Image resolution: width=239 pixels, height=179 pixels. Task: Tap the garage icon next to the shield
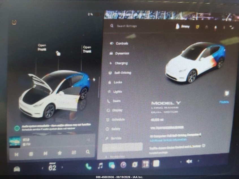tap(206, 27)
